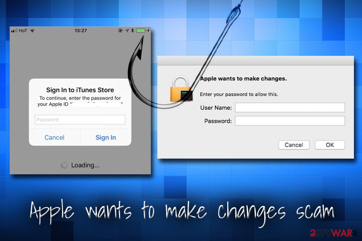Click the User Name input field
This screenshot has height=241, width=362.
290,108
